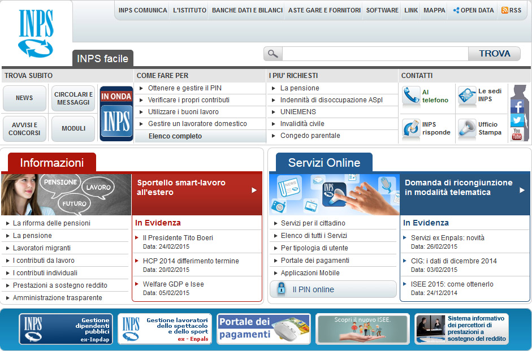The height and width of the screenshot is (351, 532).
Task: Open HCP 2014 differimento termine
Action: point(191,261)
